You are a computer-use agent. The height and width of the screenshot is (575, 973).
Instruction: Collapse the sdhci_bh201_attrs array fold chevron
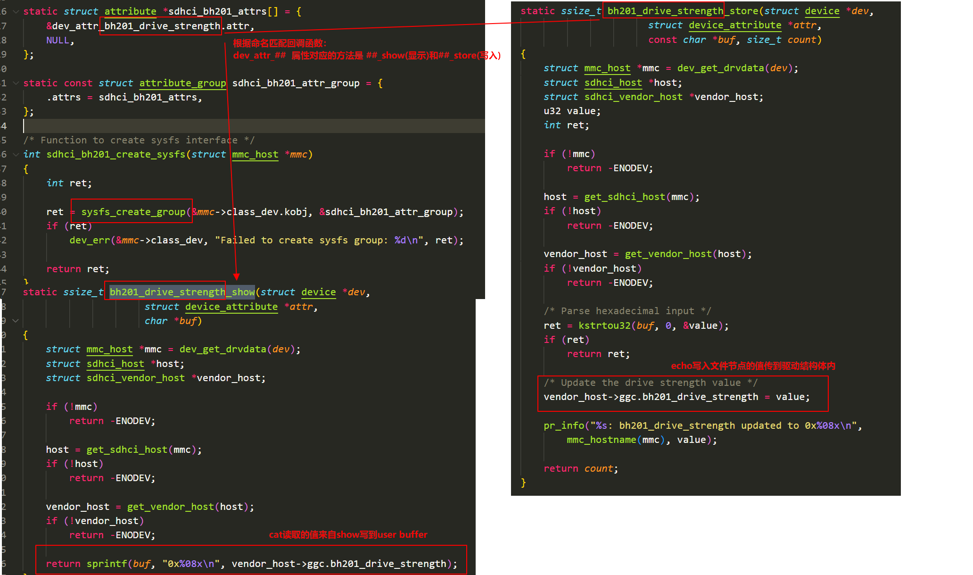[x=16, y=11]
